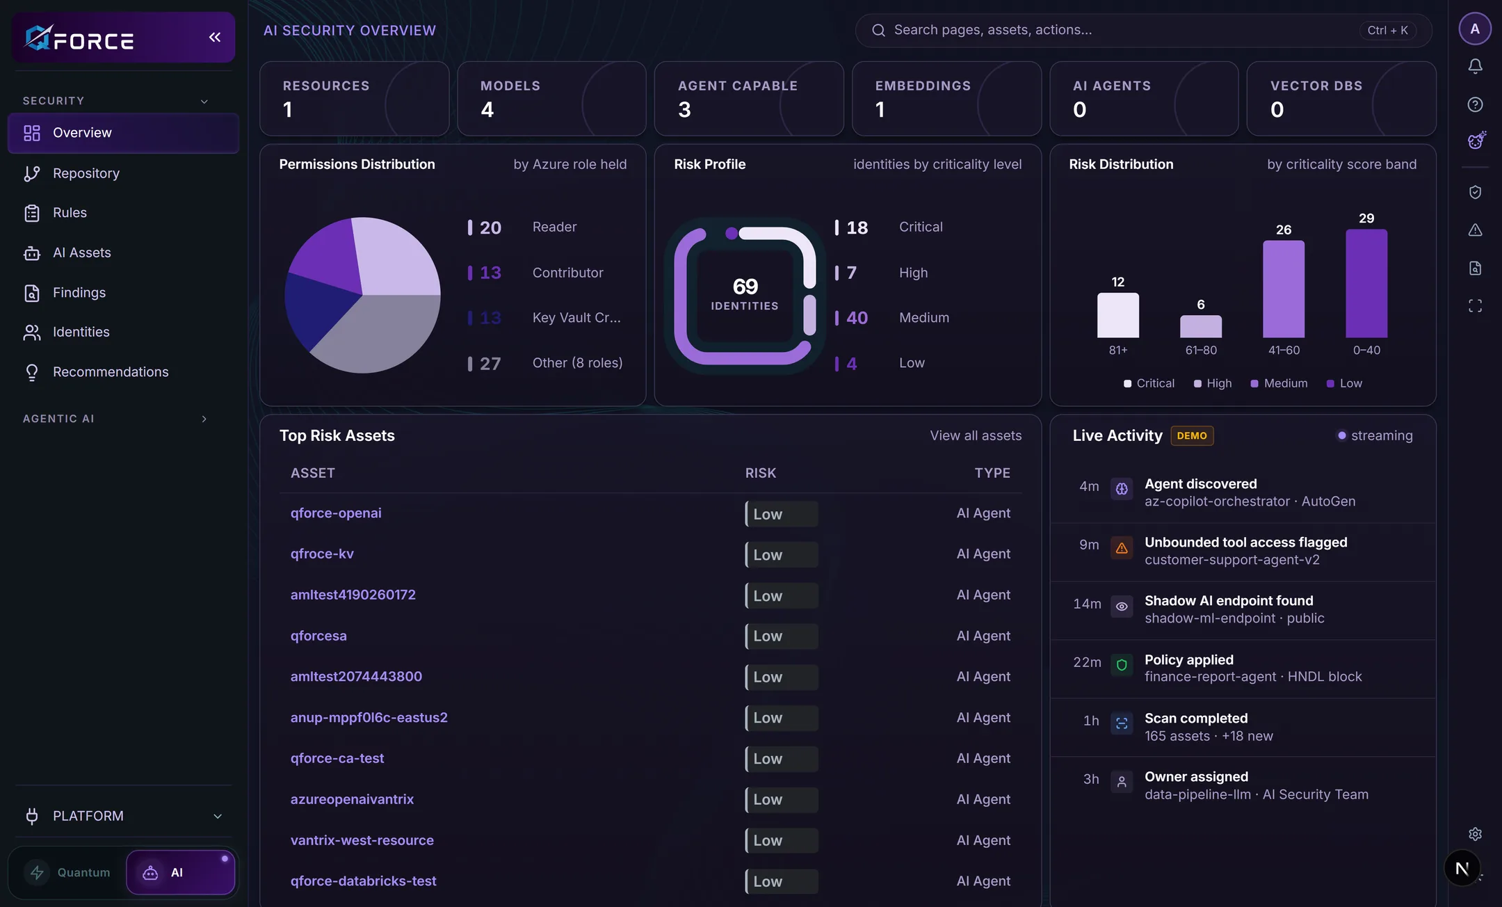Toggle the Medium legend in Risk Distribution

(x=1279, y=383)
